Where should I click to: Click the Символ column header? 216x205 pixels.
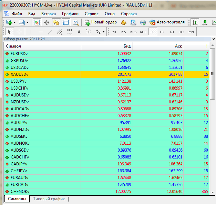(42, 46)
